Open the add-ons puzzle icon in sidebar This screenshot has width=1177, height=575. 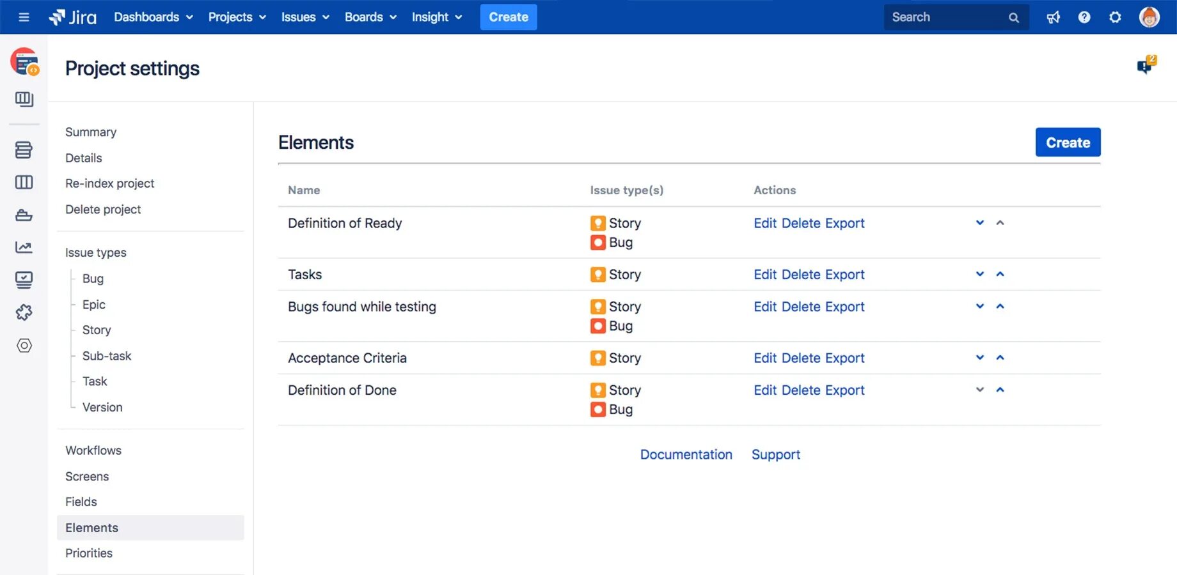pyautogui.click(x=24, y=312)
